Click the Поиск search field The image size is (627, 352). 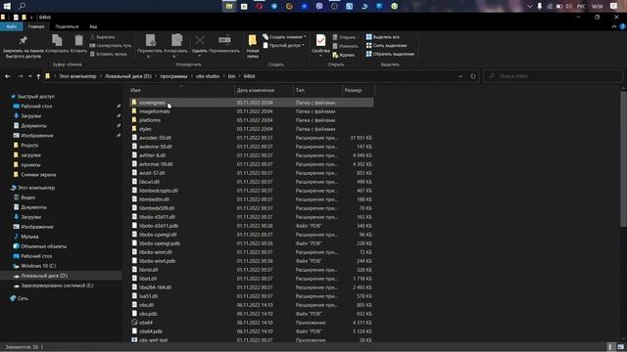coord(553,76)
